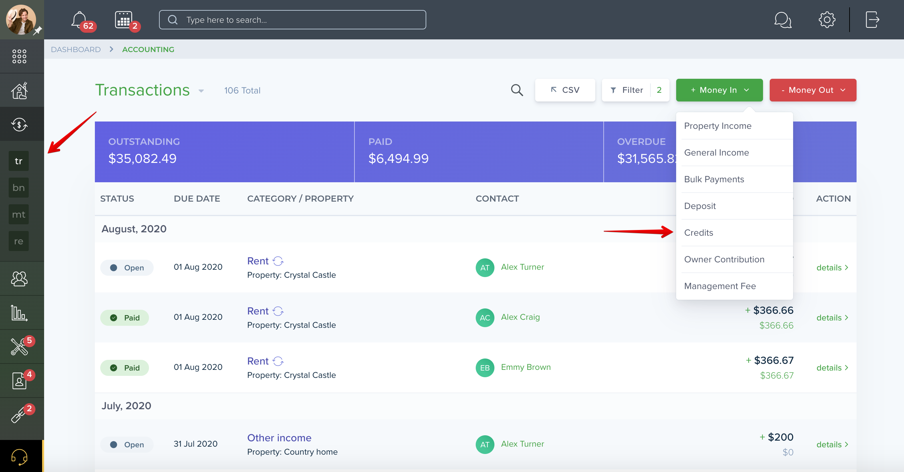Viewport: 904px width, 472px height.
Task: Open details for Alex Craig's Rent
Action: [x=832, y=318]
